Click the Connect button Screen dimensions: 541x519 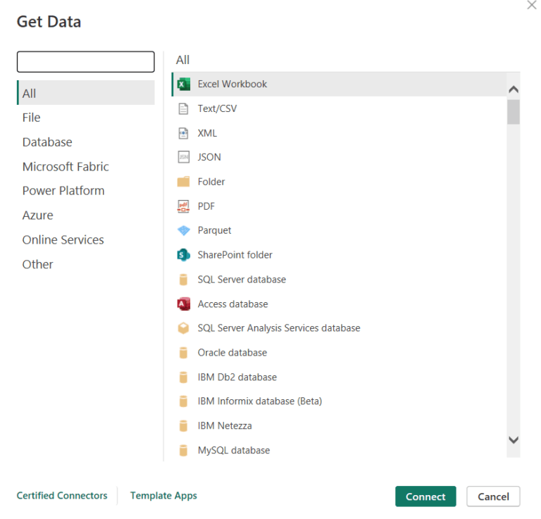pos(425,496)
